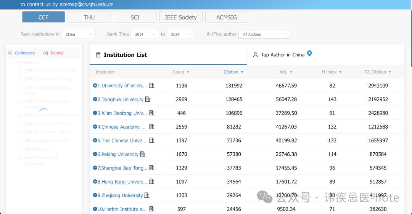Toggle the Database & Data Mining checkbox
Image resolution: width=412 pixels, height=214 pixels.
21,88
